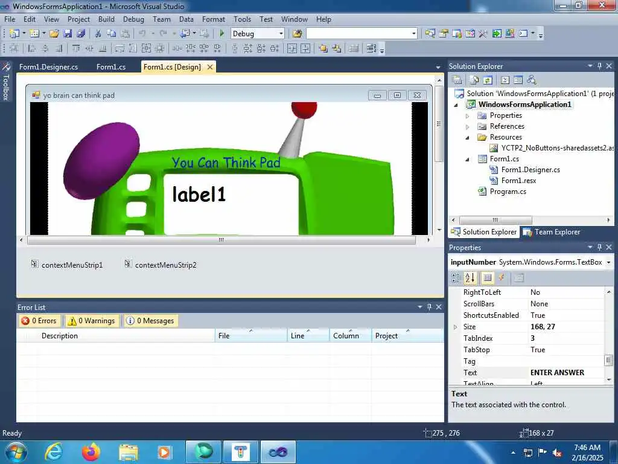Image resolution: width=618 pixels, height=464 pixels.
Task: Click the Align Tops layout icon
Action: coord(76,48)
